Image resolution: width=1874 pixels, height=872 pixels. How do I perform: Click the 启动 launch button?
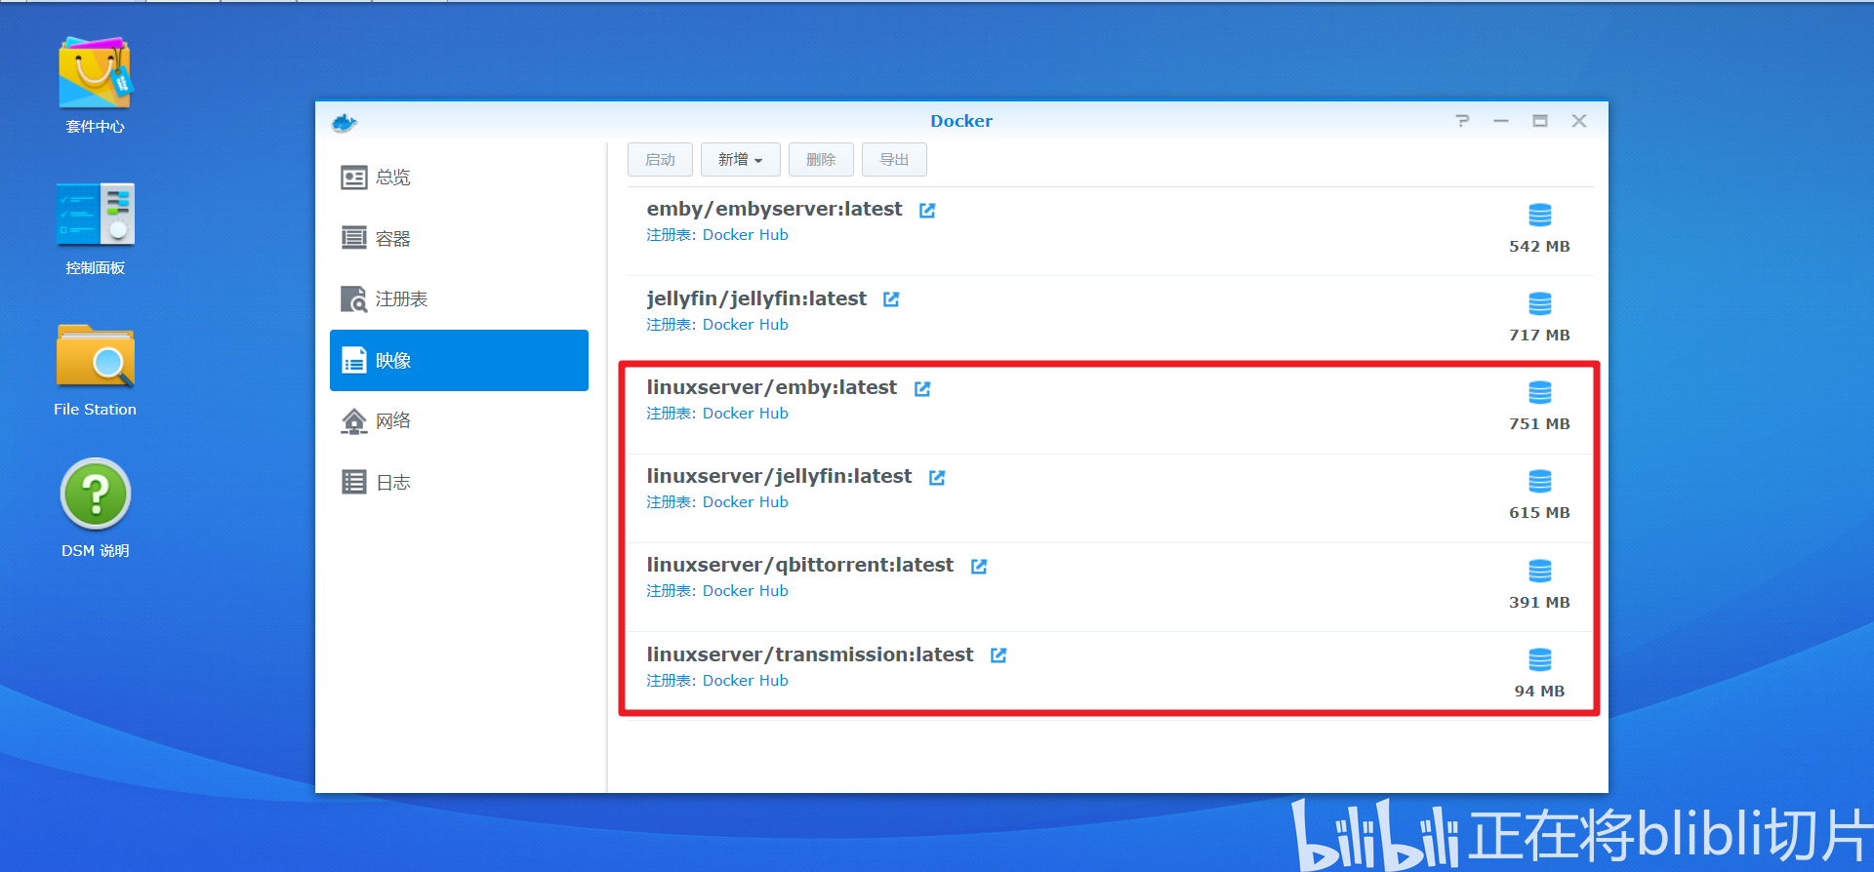point(660,159)
